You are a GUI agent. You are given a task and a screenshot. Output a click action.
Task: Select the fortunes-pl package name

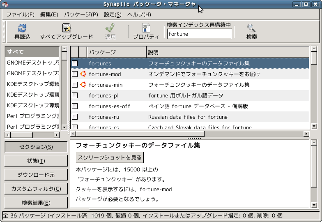[x=103, y=95]
